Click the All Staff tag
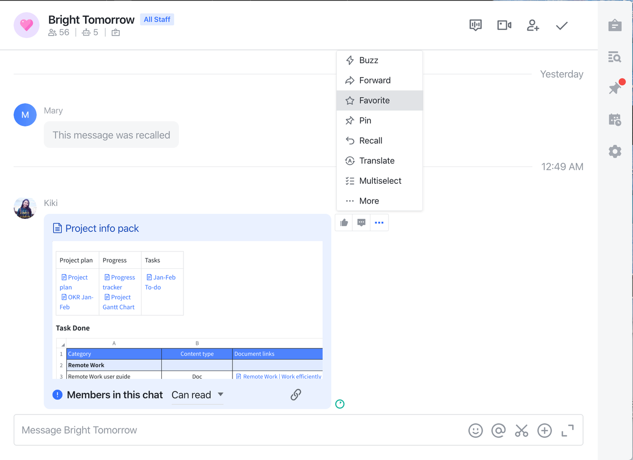Screen dimensions: 633x460 157,19
